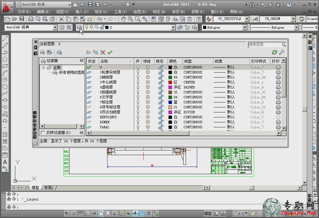319x218 pixels.
Task: Click the Cut scissors icon
Action: coord(61,19)
